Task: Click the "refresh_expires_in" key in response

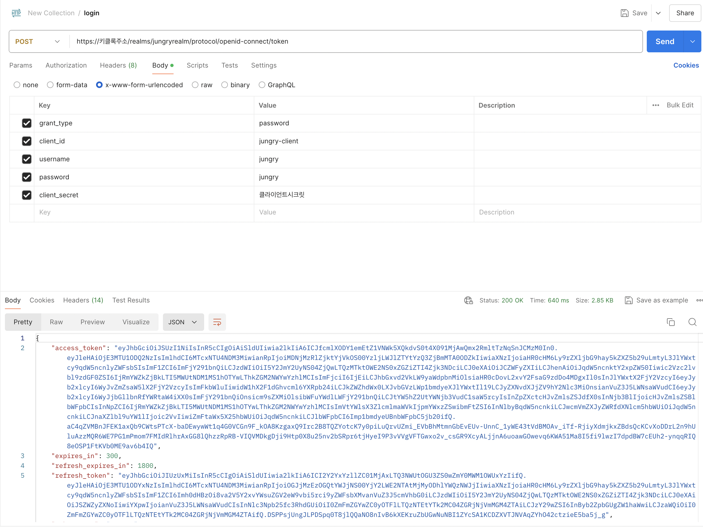Action: [90, 466]
